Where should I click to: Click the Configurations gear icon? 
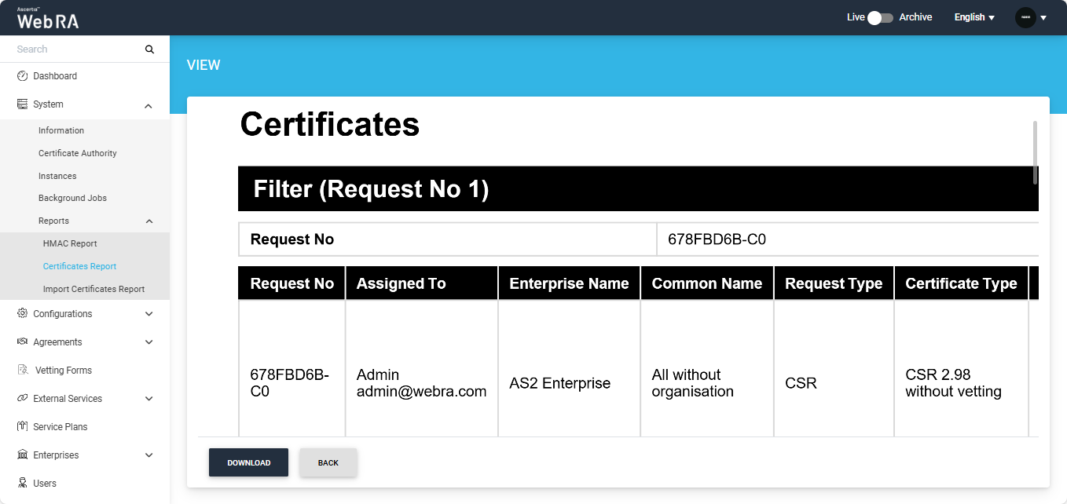22,314
